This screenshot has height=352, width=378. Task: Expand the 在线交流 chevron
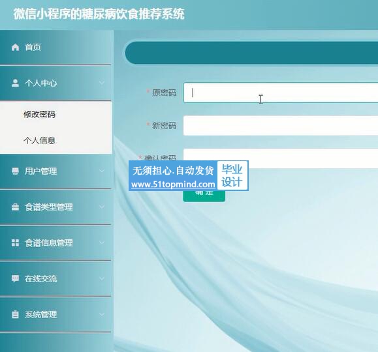[102, 278]
